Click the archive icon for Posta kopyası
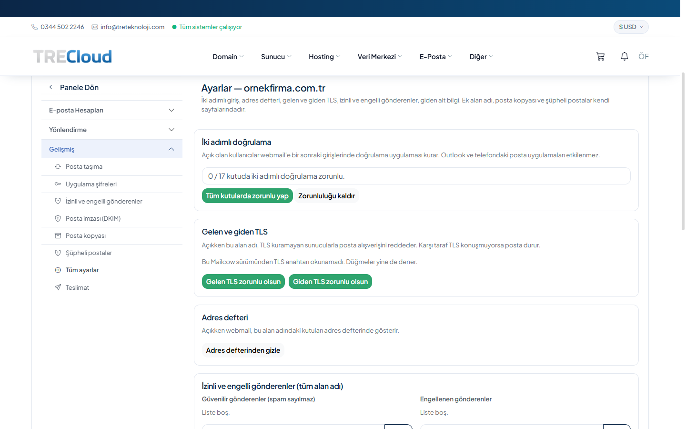Image resolution: width=686 pixels, height=429 pixels. coord(58,235)
